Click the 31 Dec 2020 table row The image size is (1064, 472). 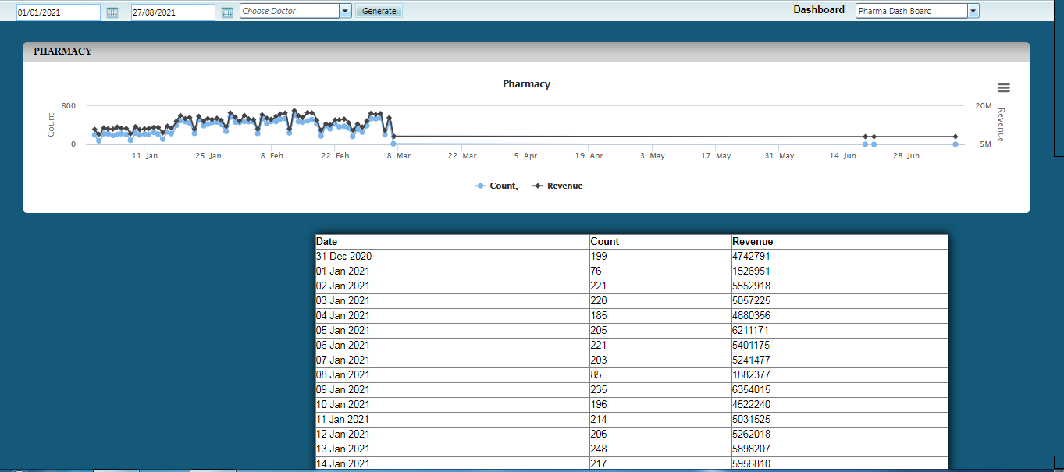(x=344, y=257)
